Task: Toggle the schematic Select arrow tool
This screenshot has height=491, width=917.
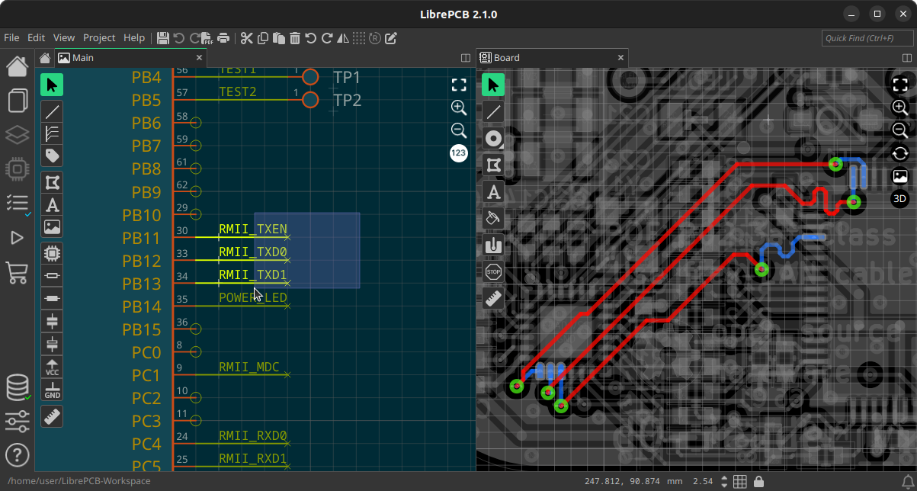Action: (52, 85)
